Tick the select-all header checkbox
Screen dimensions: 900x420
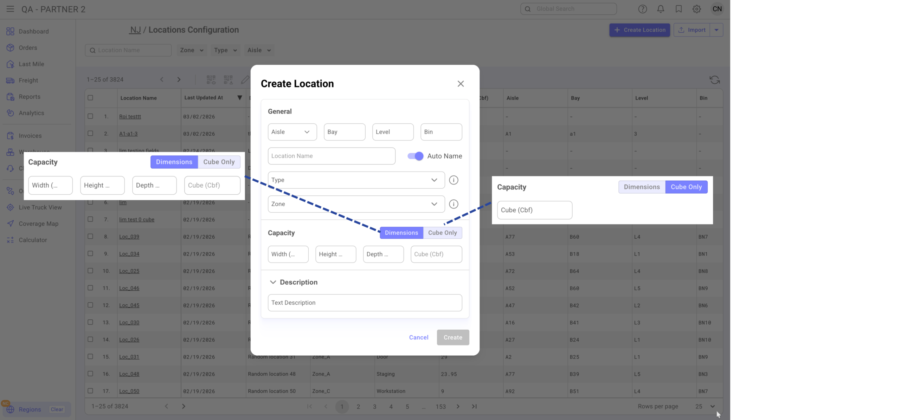90,98
